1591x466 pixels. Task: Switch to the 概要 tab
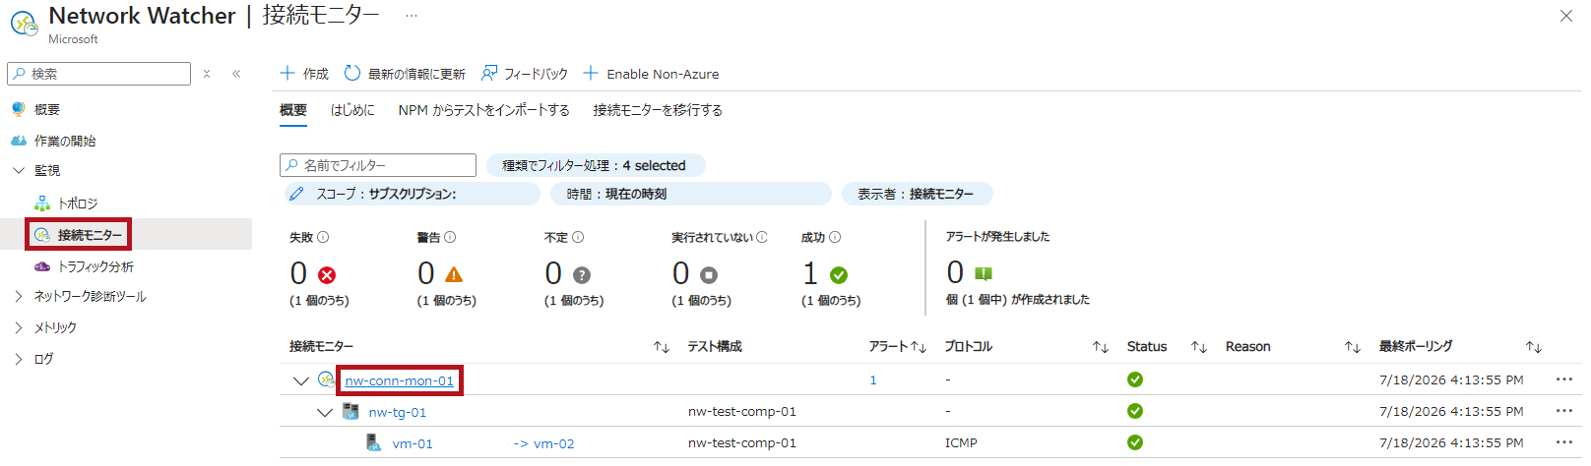click(293, 110)
